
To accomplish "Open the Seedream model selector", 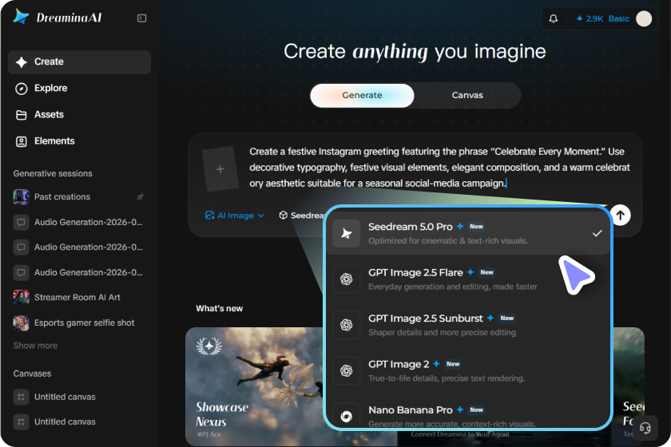I will pyautogui.click(x=302, y=216).
